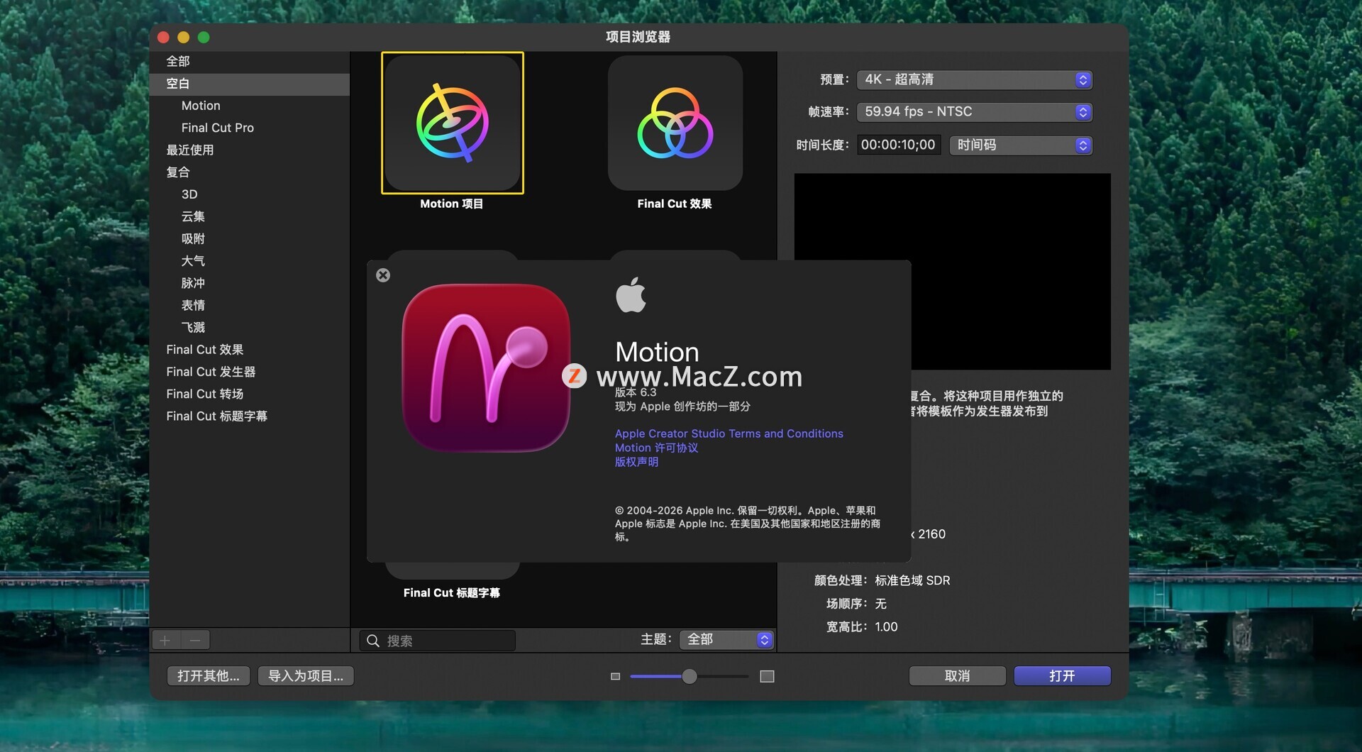Open the 预置 4K - 超高清 dropdown

(x=974, y=79)
